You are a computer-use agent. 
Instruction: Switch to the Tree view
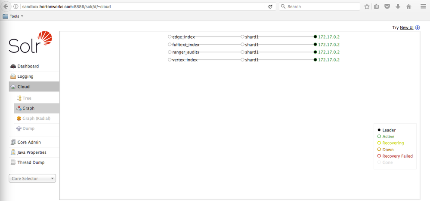[x=37, y=98]
